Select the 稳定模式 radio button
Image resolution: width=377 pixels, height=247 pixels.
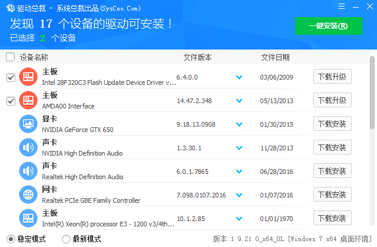10,239
